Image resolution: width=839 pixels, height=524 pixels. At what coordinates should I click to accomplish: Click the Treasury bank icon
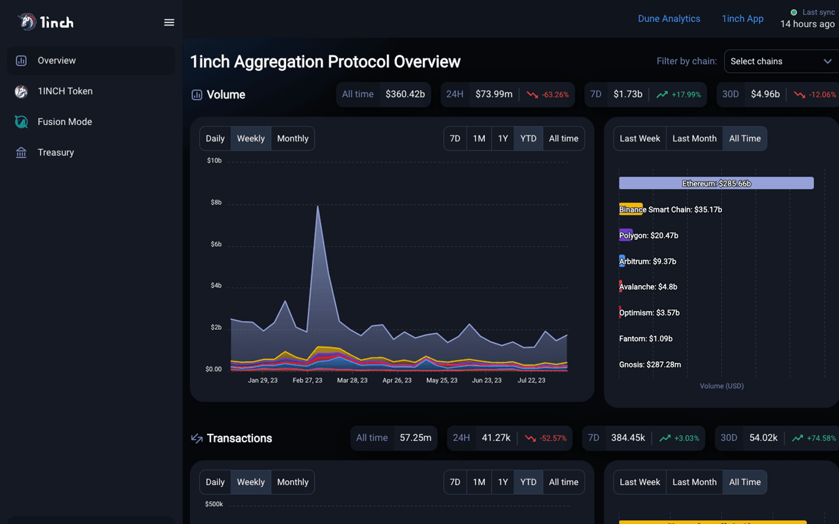tap(21, 153)
